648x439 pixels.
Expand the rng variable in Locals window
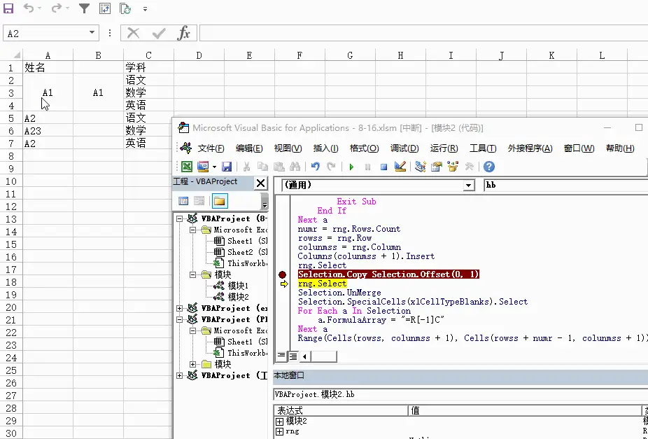[x=279, y=431]
